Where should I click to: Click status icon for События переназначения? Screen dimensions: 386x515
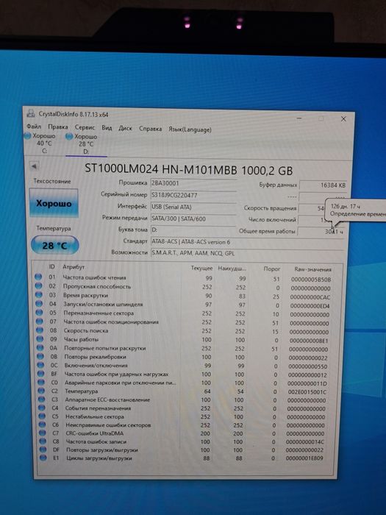[42, 408]
